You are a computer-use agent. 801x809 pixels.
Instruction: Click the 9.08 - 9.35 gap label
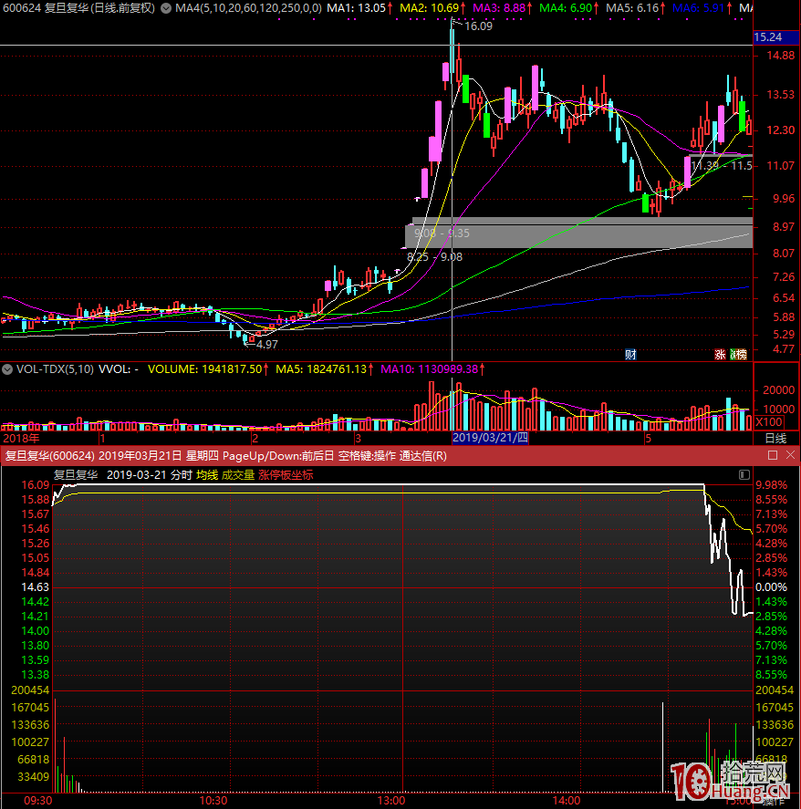(x=442, y=233)
